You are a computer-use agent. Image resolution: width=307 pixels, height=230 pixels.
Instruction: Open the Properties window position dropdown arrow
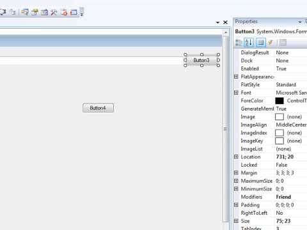point(300,22)
